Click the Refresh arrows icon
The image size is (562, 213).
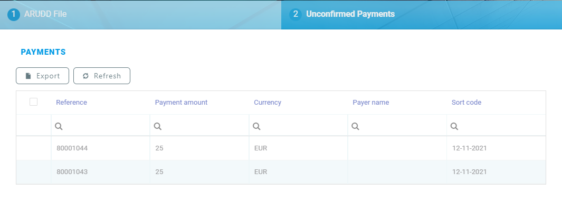point(86,76)
